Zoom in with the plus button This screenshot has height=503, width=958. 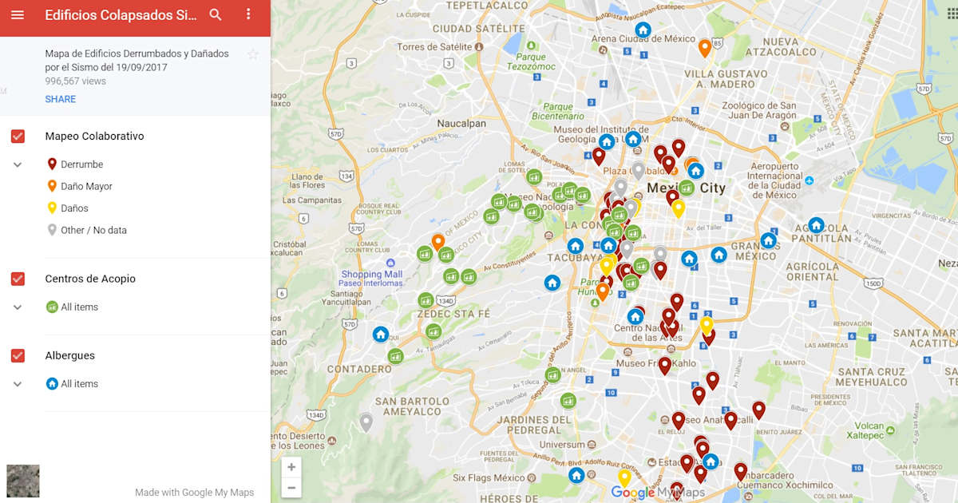pyautogui.click(x=291, y=467)
